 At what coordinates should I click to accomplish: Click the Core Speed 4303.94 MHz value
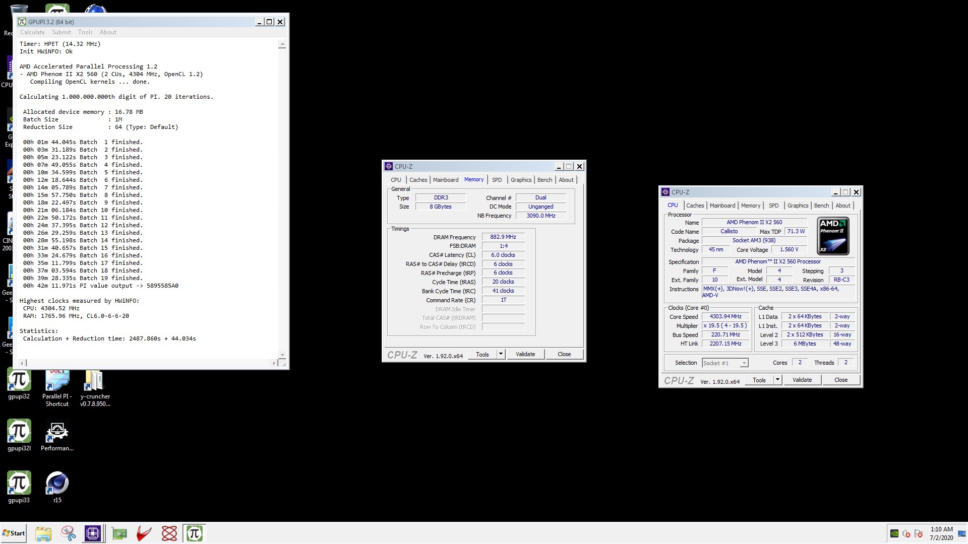(725, 316)
